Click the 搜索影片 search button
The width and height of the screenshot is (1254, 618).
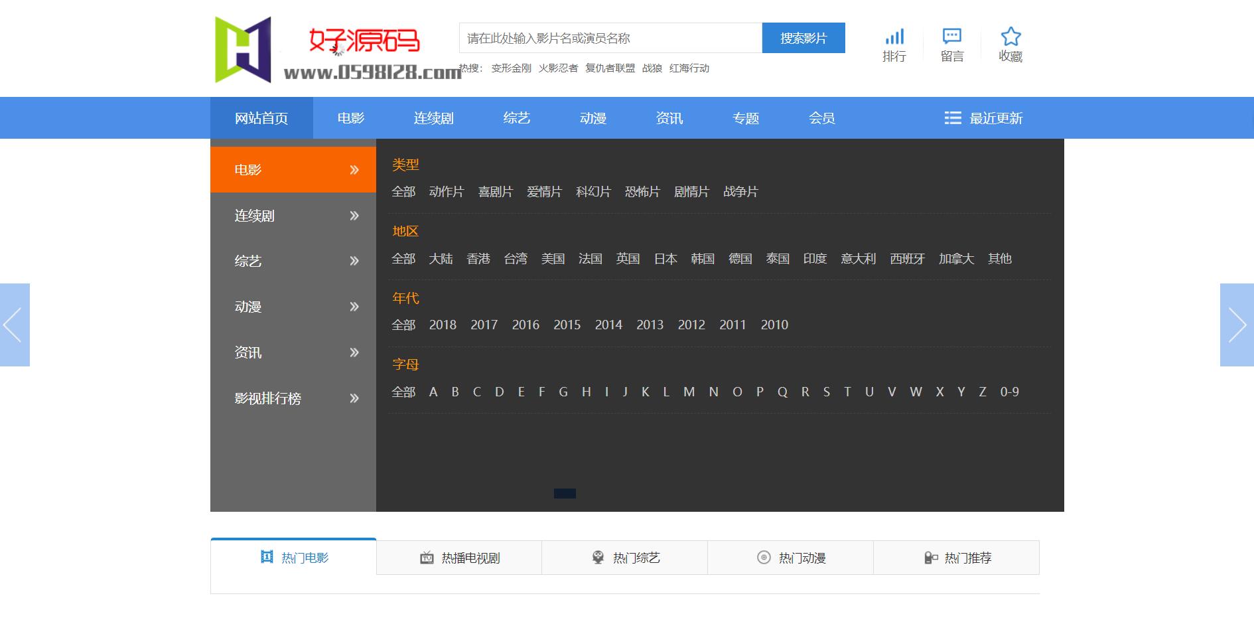coord(803,38)
